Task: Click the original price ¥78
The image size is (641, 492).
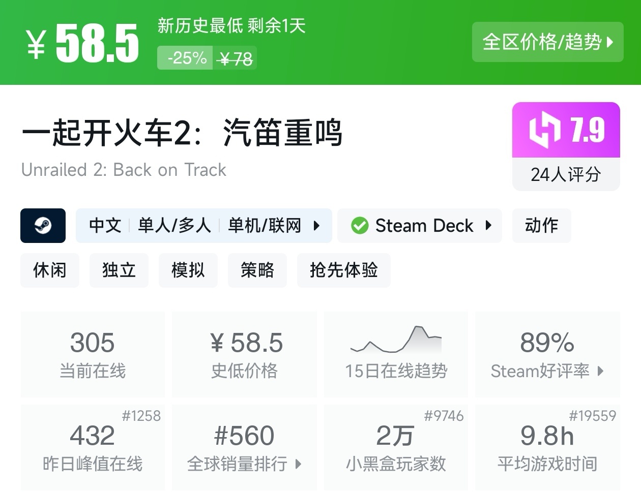Action: coord(235,59)
